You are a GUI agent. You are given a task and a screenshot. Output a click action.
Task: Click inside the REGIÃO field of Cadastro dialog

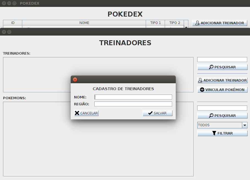(133, 104)
